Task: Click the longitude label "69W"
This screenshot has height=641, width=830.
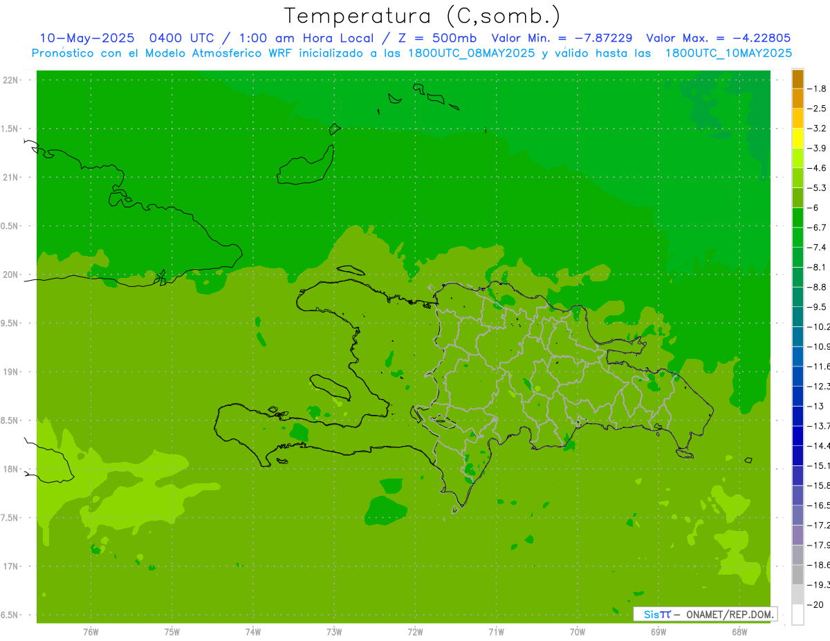Action: coord(658,632)
